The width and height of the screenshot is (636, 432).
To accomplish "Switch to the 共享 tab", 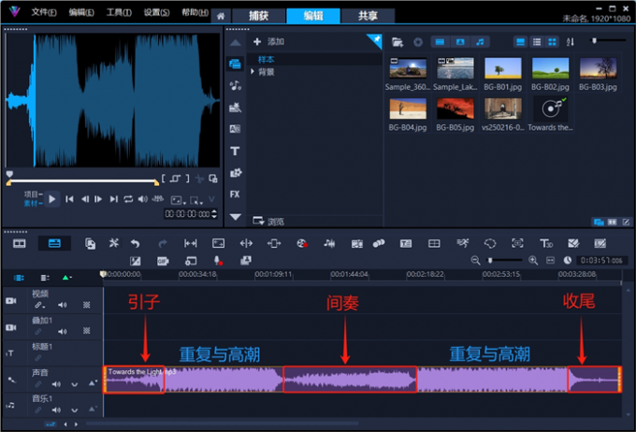I will click(368, 16).
